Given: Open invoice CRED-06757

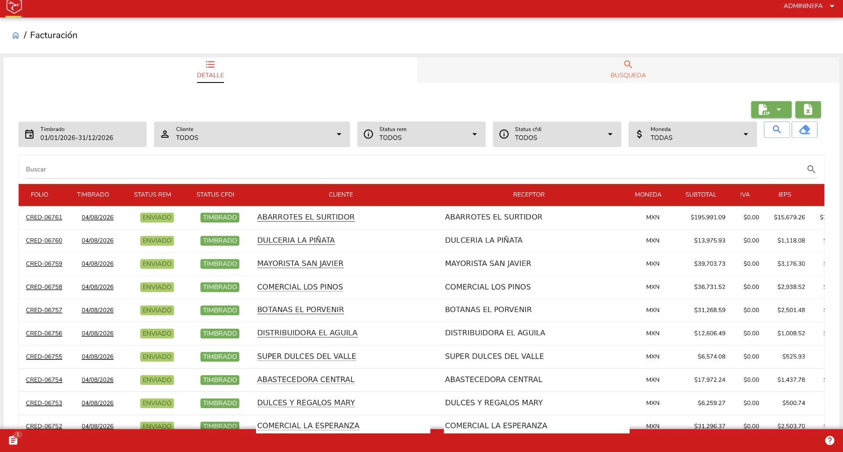Looking at the screenshot, I should (44, 310).
